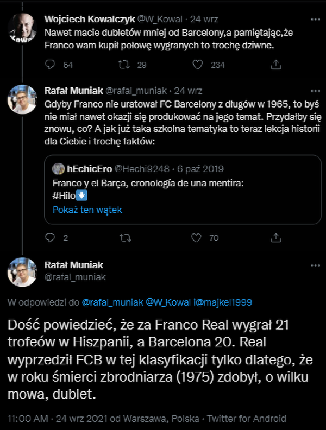Like Rafał Muniak's tweet with 70 likes
Screen dimensions: 326x430
coord(198,238)
